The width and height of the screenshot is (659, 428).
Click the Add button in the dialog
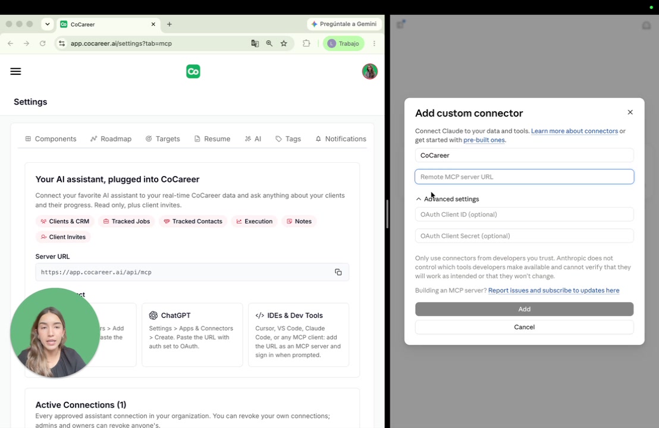coord(524,309)
